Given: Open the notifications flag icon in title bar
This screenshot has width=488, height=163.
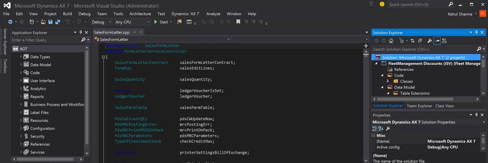Looking at the screenshot, I should (x=371, y=4).
